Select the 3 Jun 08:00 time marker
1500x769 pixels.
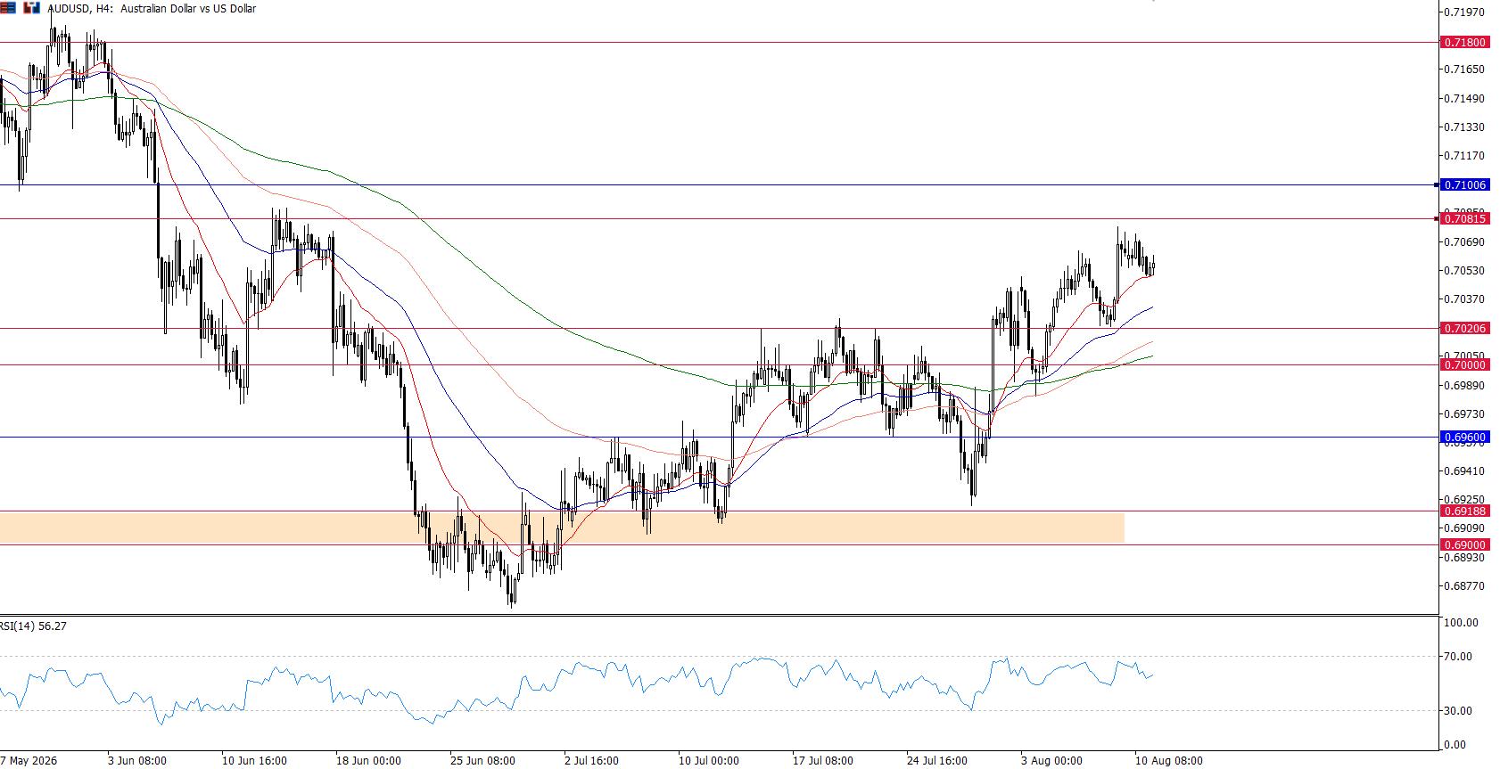(x=137, y=761)
